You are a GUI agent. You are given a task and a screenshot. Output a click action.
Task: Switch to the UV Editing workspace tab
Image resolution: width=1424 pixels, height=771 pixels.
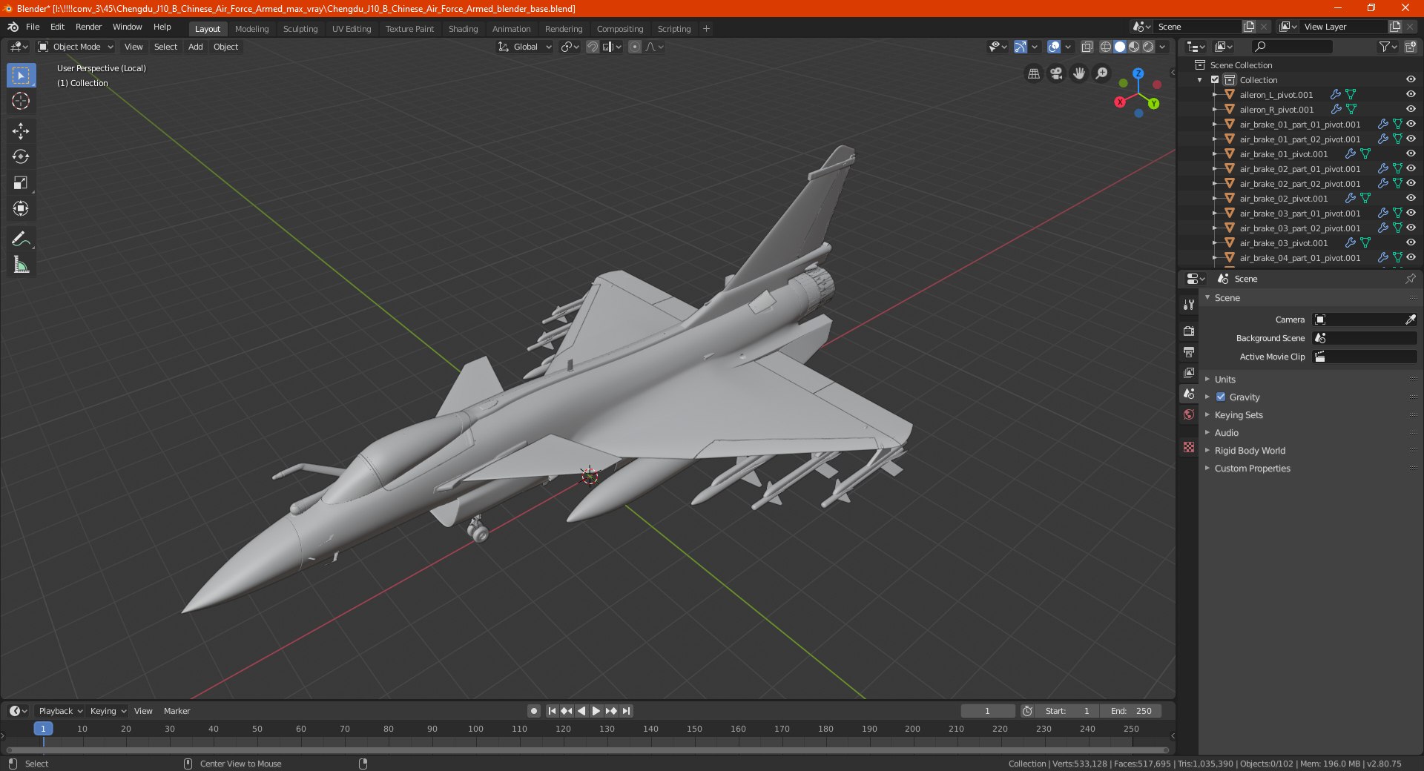click(352, 29)
